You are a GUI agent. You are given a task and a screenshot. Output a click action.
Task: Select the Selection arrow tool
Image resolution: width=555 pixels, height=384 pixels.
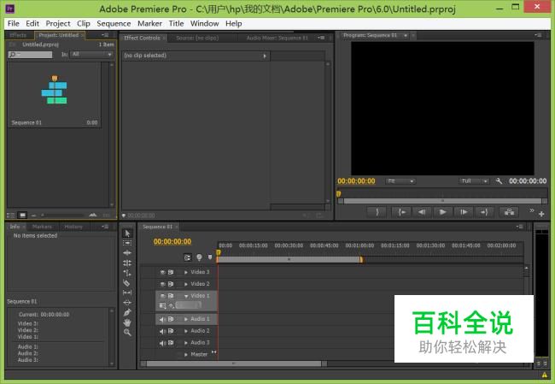(x=127, y=233)
